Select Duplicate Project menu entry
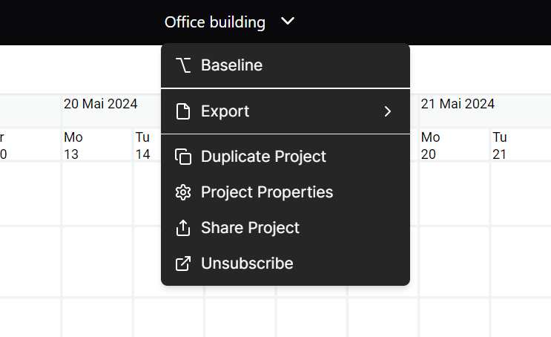551x337 pixels. 286,157
